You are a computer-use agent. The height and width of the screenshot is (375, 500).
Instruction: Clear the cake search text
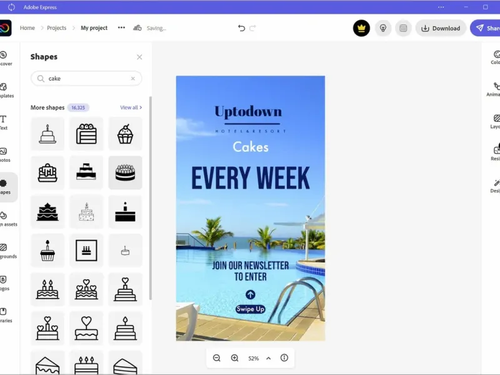point(133,79)
